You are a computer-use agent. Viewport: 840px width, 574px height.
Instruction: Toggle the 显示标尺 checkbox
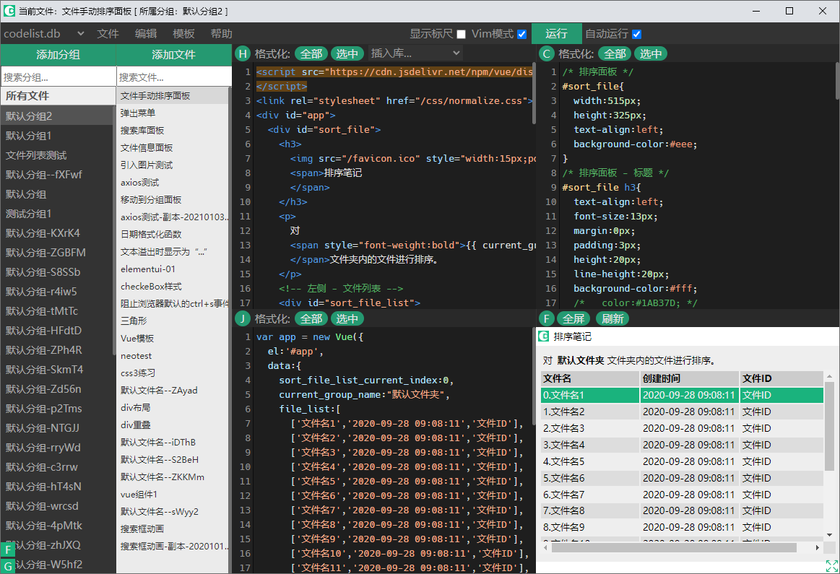tap(462, 34)
